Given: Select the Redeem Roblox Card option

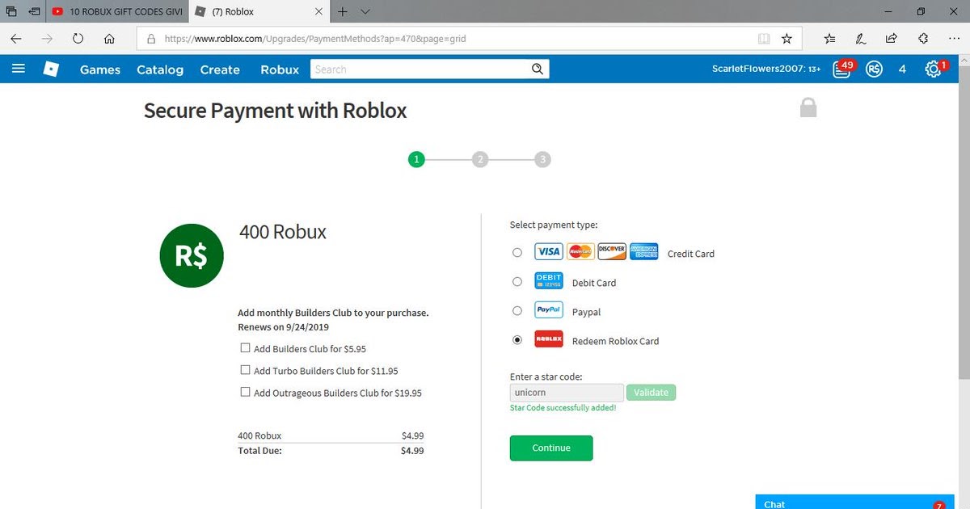Looking at the screenshot, I should (x=517, y=340).
